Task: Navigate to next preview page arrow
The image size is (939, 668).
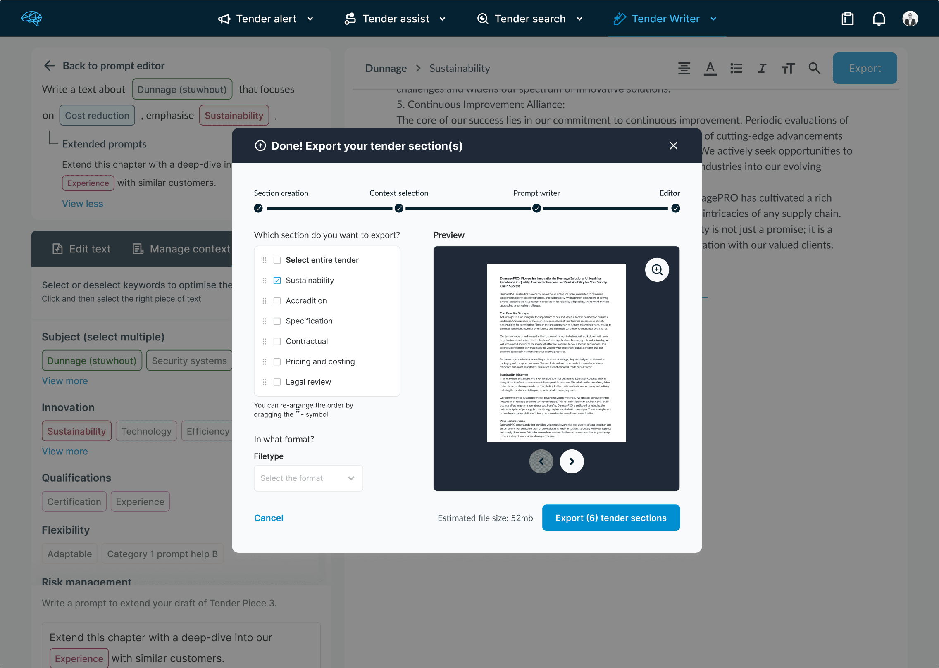Action: coord(572,461)
